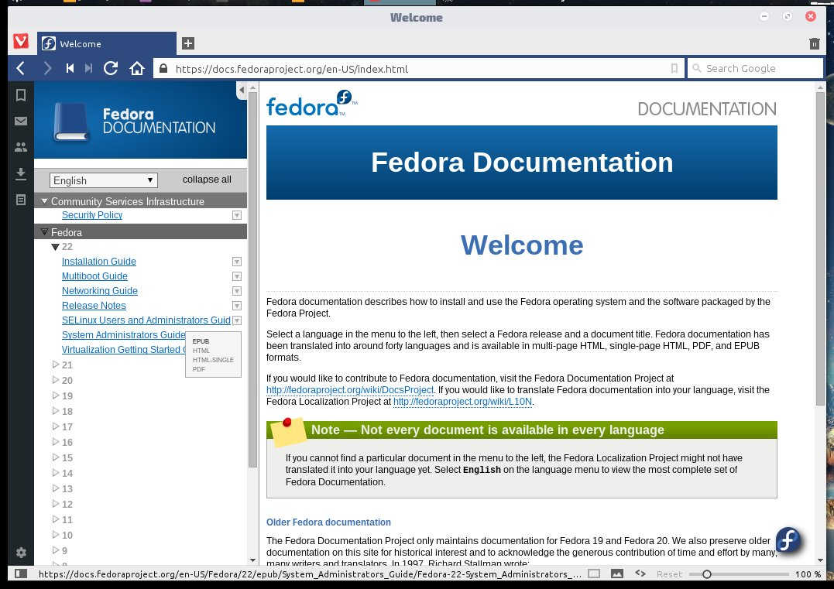Select HTML-SINGLE format from popup
Screen dimensions: 834x589
[213, 360]
